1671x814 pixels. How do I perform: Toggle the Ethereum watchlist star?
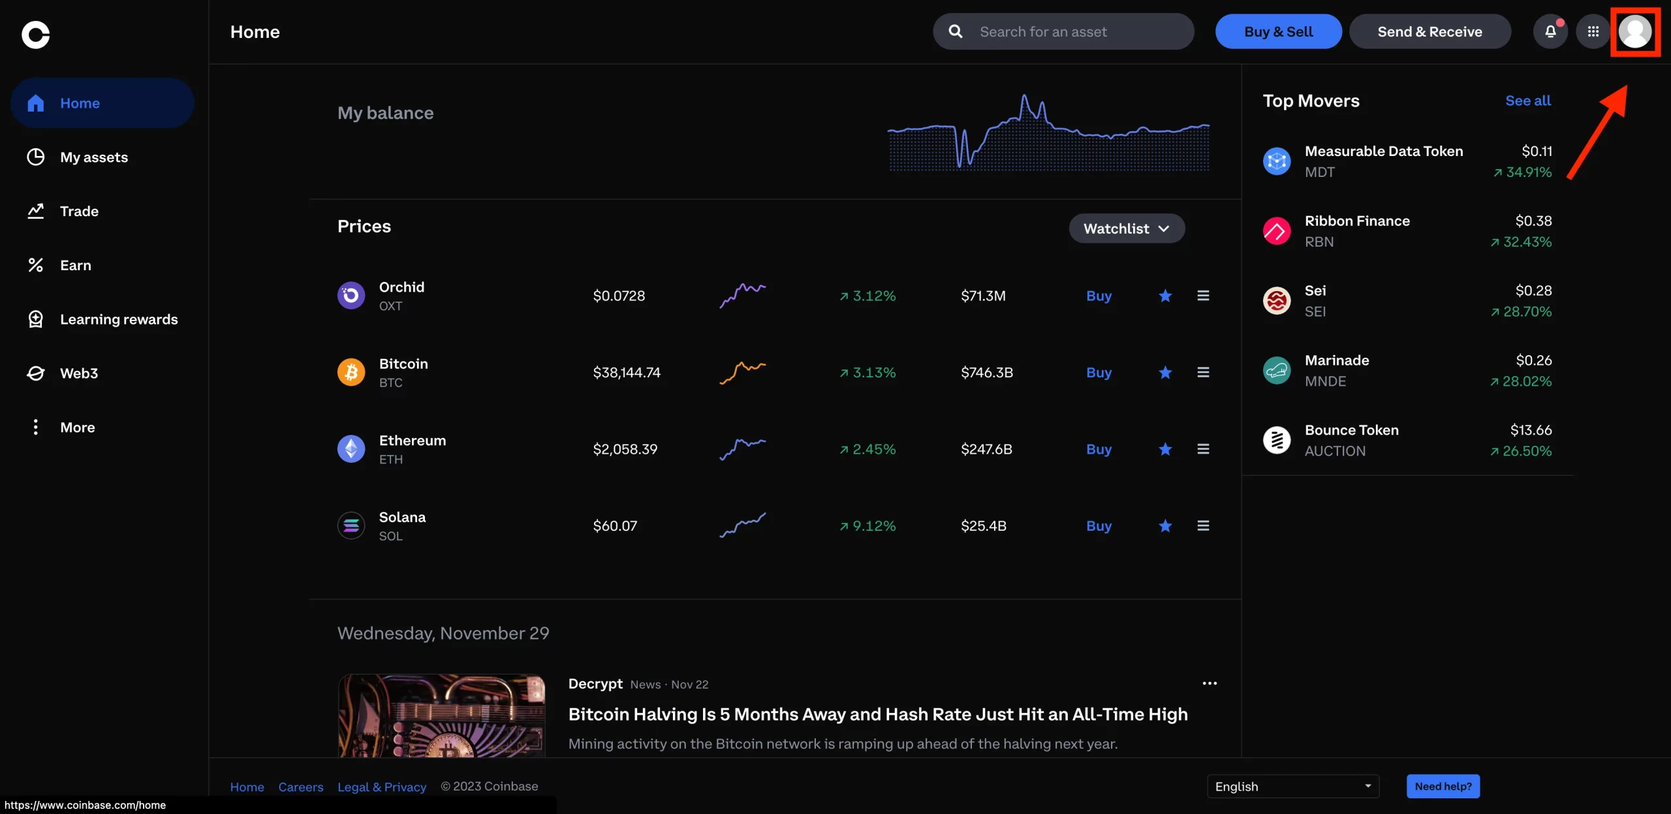point(1164,448)
